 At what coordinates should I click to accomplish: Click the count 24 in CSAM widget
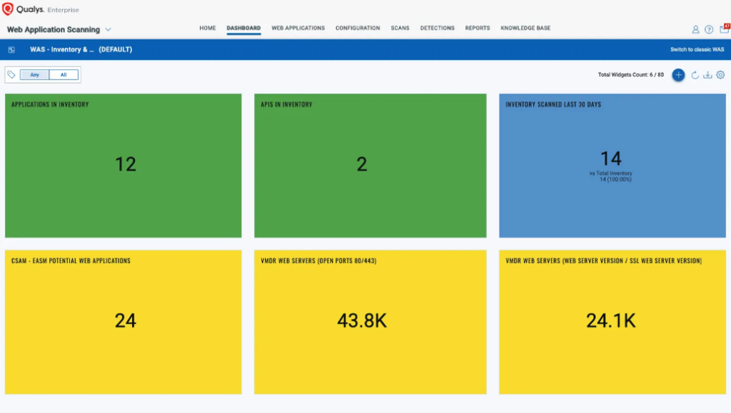[126, 320]
